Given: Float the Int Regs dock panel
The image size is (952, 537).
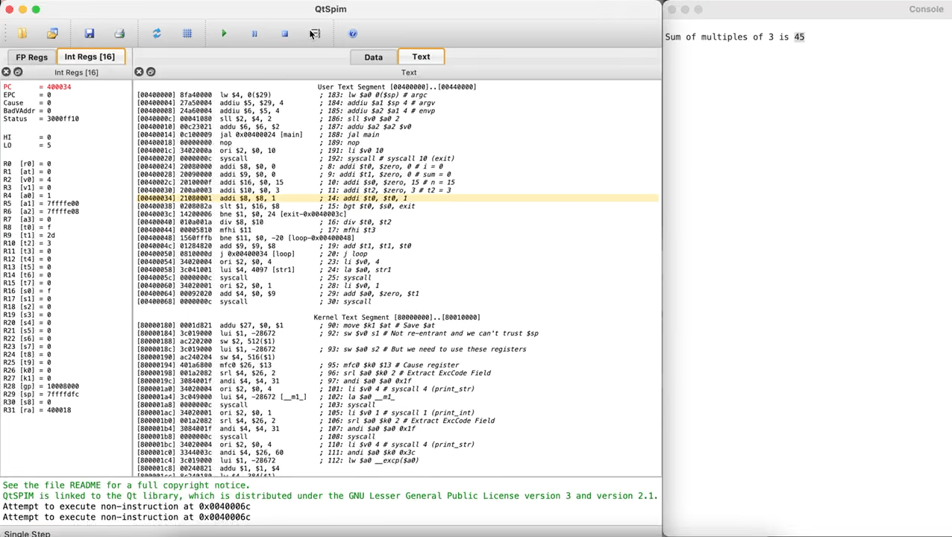Looking at the screenshot, I should click(x=18, y=72).
